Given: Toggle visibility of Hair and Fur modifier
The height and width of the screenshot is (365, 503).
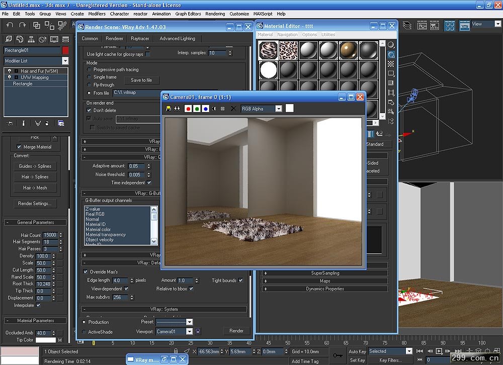Looking at the screenshot, I should [x=9, y=71].
